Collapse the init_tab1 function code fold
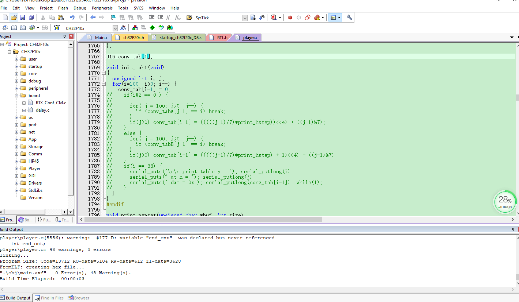The image size is (519, 302). point(104,73)
